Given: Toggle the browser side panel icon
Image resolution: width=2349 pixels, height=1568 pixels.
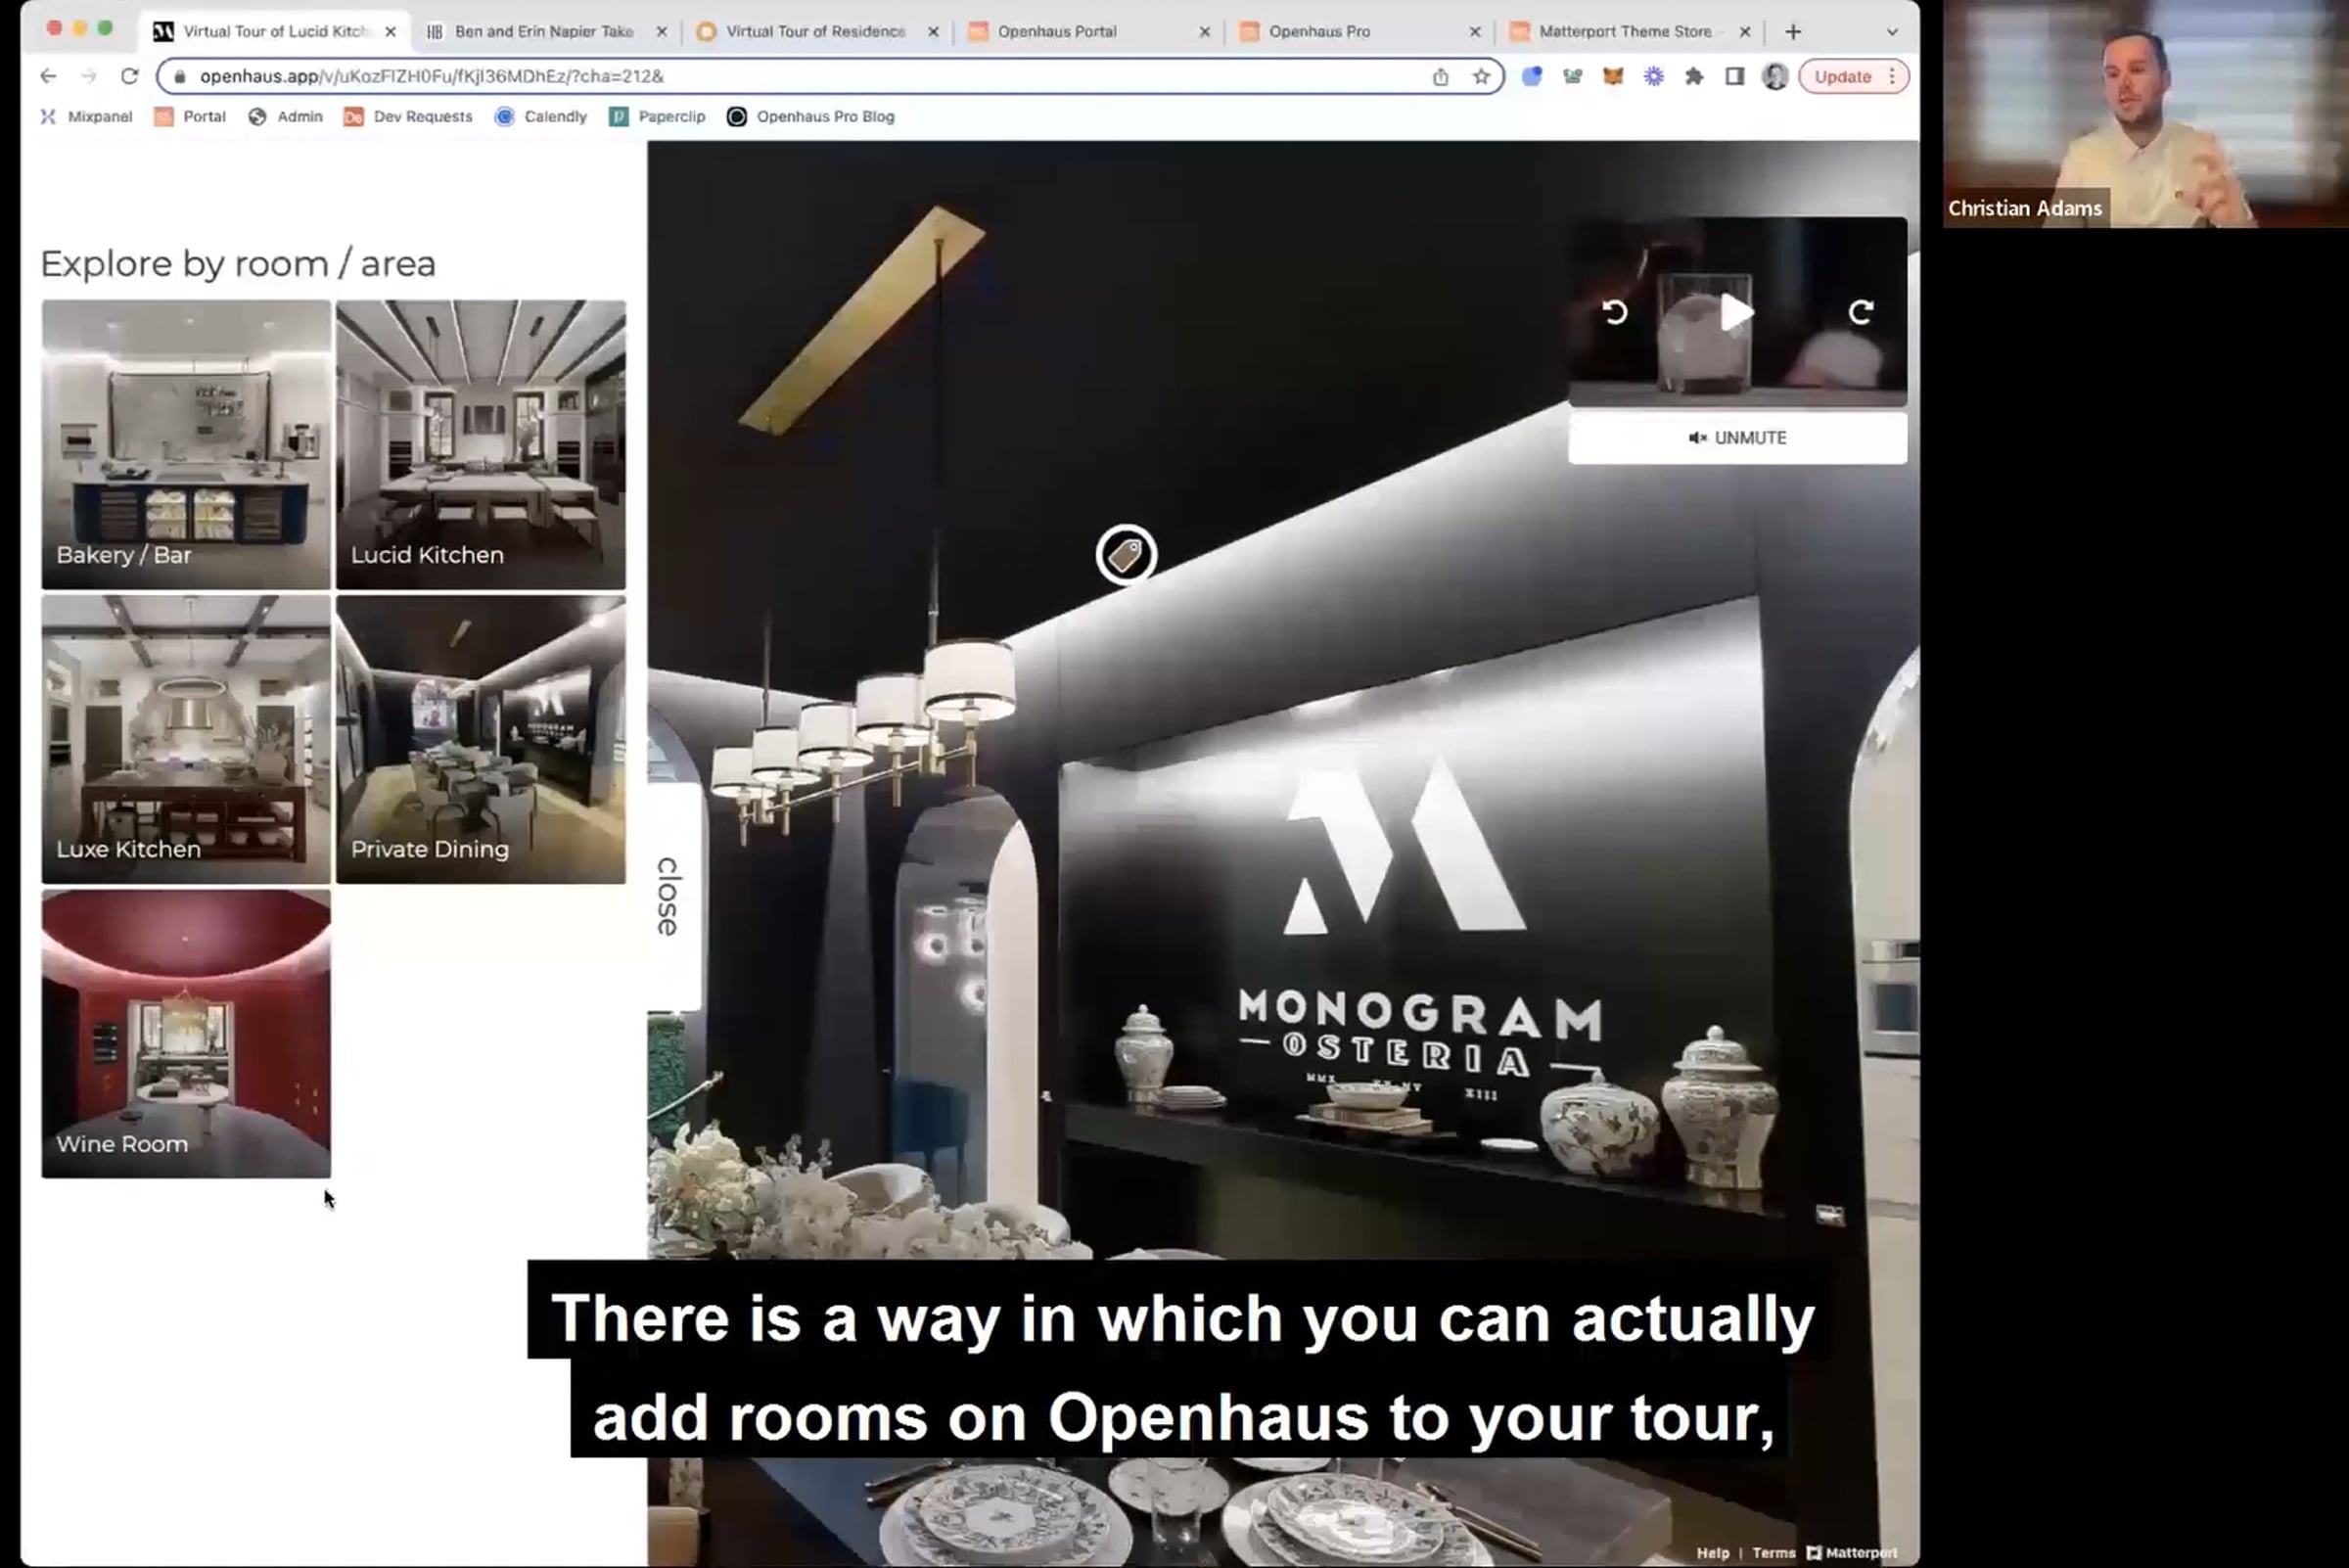Looking at the screenshot, I should [x=1734, y=77].
